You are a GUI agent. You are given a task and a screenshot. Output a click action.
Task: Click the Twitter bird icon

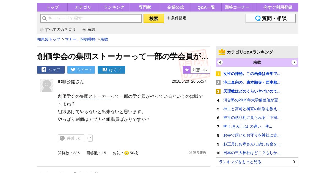pyautogui.click(x=73, y=70)
